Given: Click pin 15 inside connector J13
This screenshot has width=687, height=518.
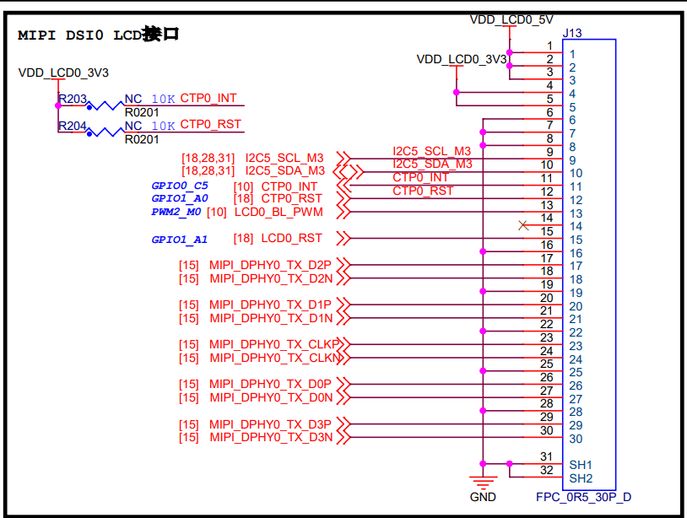Looking at the screenshot, I should coord(576,240).
